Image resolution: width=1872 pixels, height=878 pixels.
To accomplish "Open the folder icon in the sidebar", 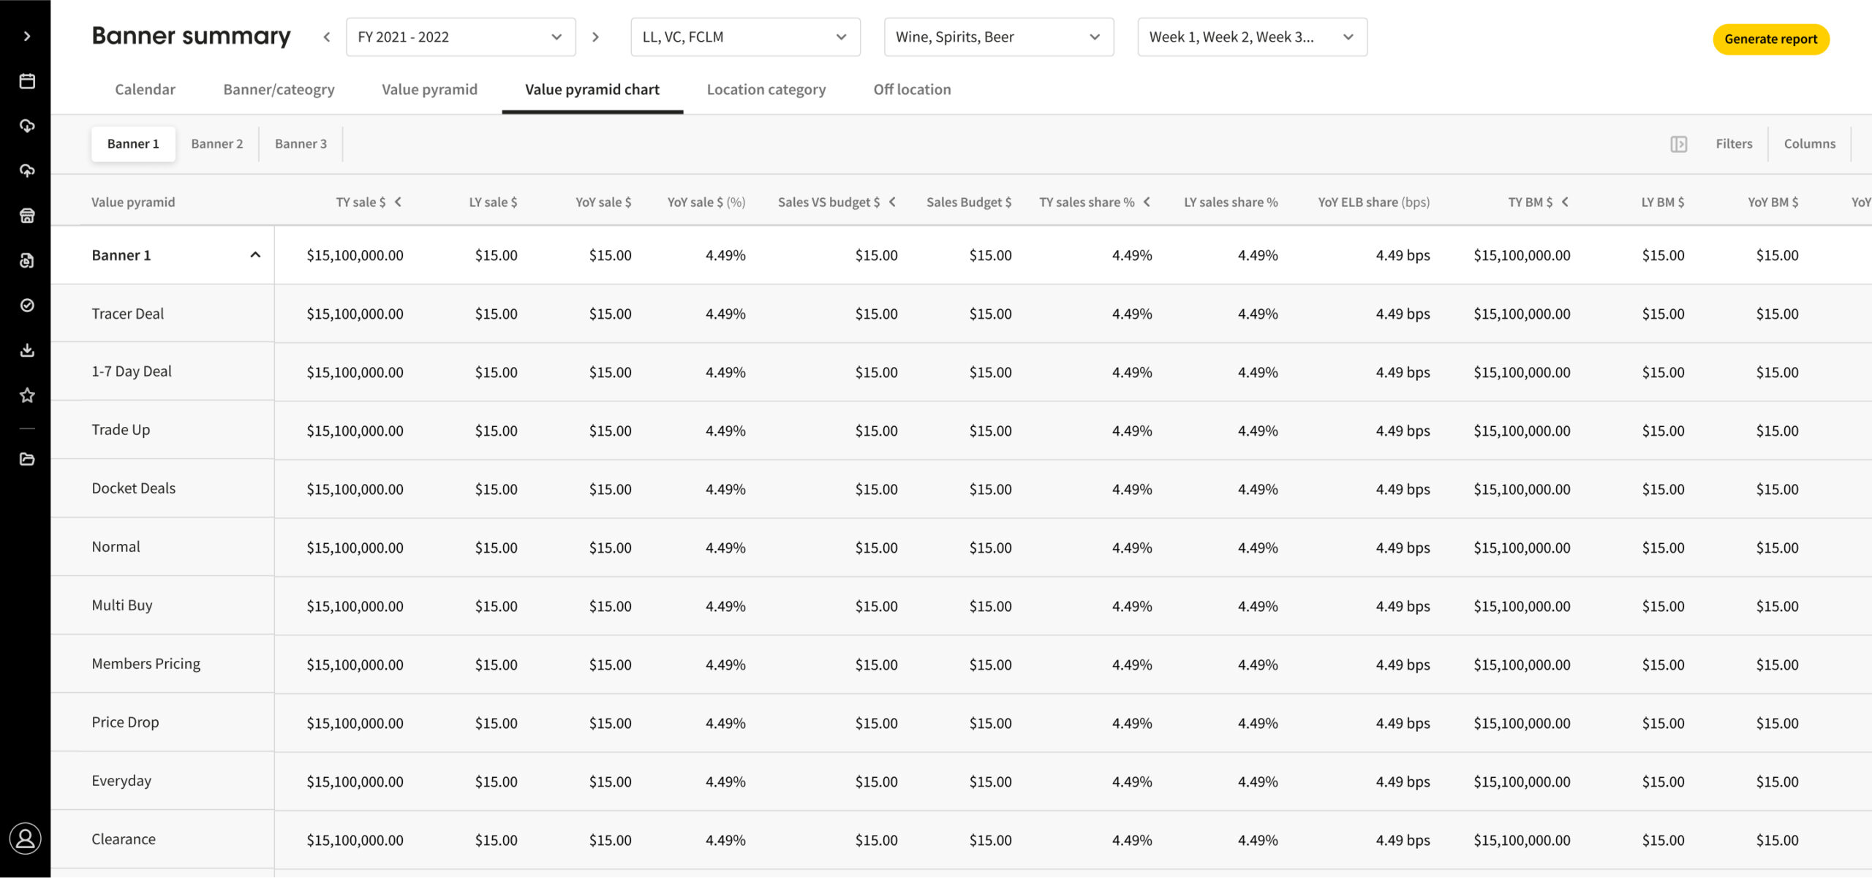I will 27,459.
